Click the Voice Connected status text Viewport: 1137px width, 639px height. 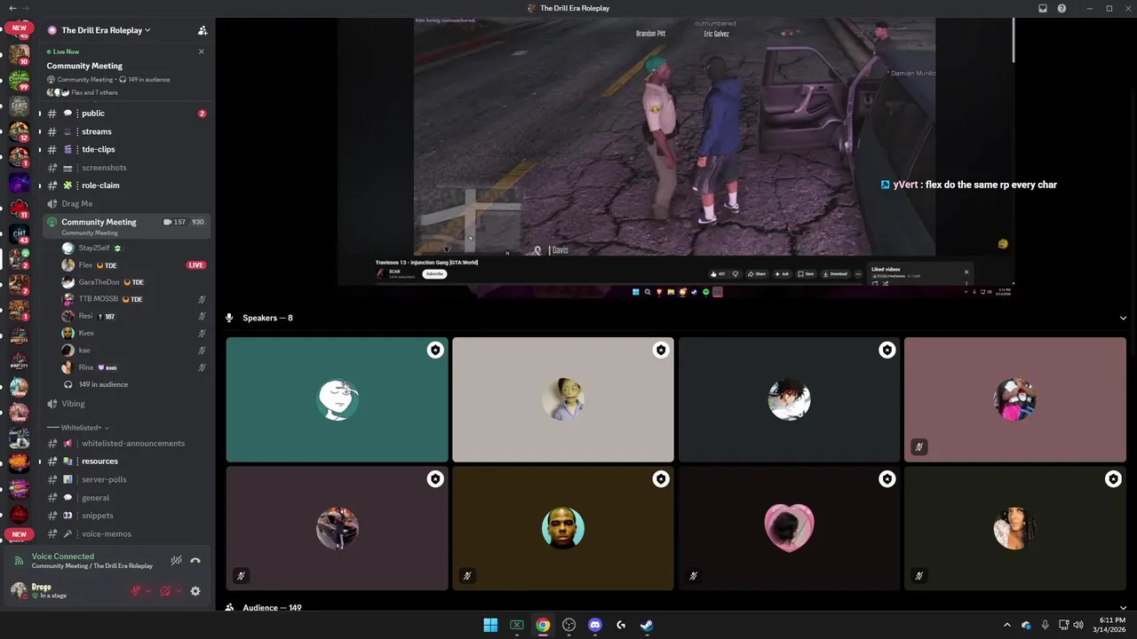63,556
